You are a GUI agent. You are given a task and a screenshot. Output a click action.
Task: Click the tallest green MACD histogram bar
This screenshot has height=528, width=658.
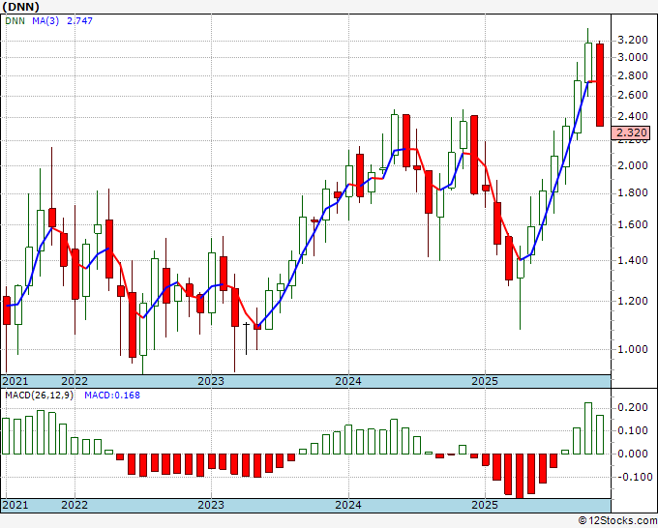[x=588, y=428]
